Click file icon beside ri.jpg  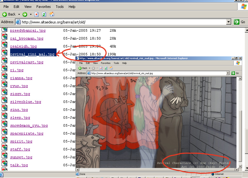point(4,68)
